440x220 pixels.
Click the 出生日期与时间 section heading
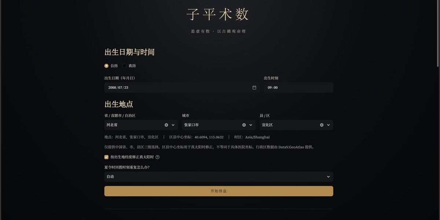point(129,52)
